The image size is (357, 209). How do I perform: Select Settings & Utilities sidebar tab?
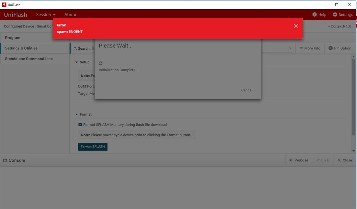pos(35,48)
